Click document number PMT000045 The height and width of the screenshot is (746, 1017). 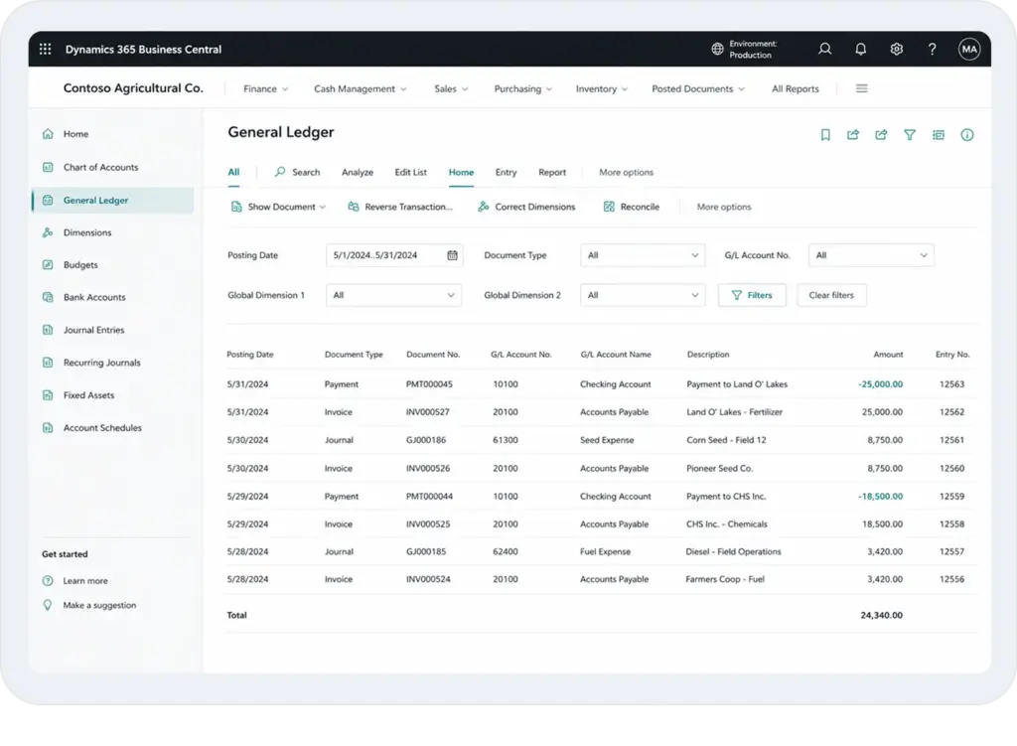[x=429, y=384]
